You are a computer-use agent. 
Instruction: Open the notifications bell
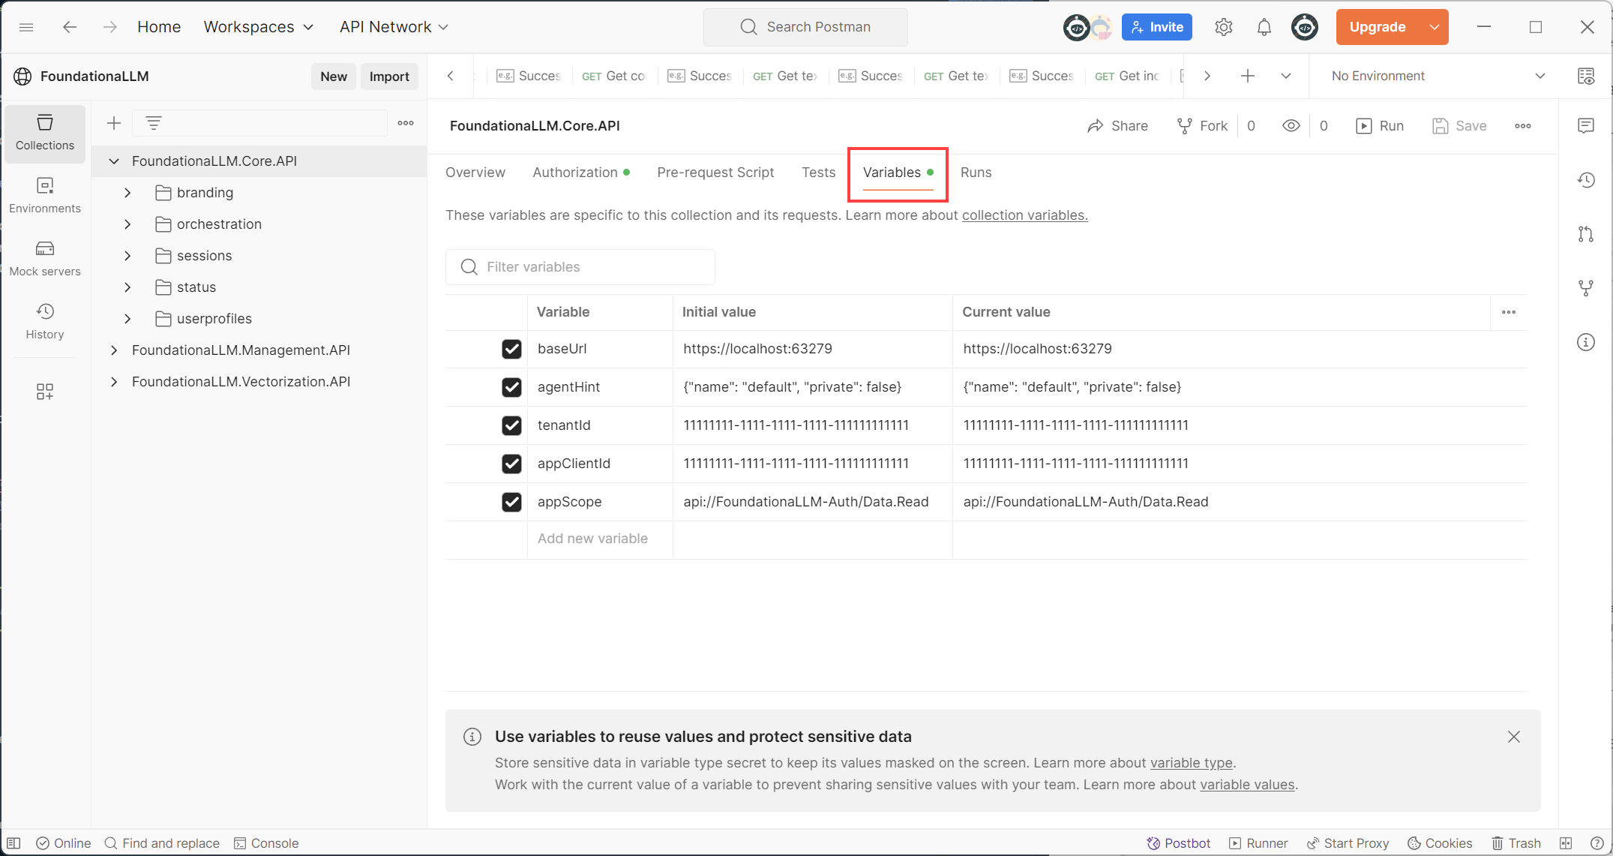tap(1264, 27)
